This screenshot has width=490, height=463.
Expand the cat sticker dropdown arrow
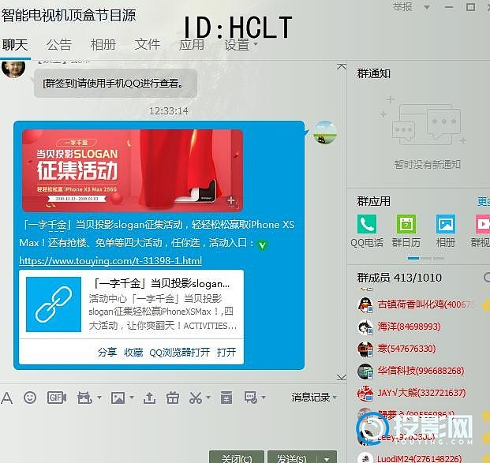pyautogui.click(x=99, y=398)
